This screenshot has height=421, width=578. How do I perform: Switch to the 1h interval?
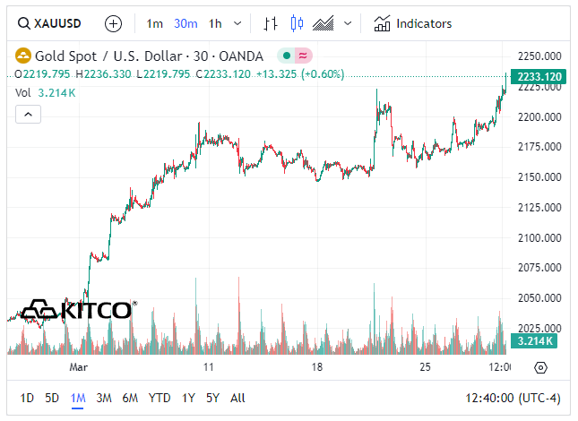pyautogui.click(x=215, y=23)
